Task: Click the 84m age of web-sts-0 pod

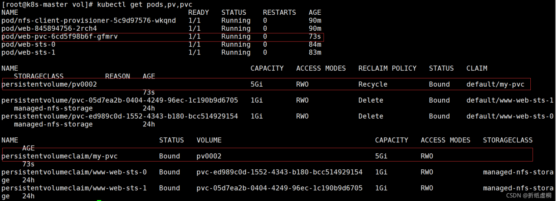Action: (x=315, y=44)
